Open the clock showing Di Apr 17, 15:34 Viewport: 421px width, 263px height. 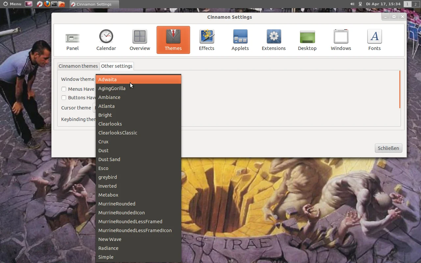coord(383,4)
